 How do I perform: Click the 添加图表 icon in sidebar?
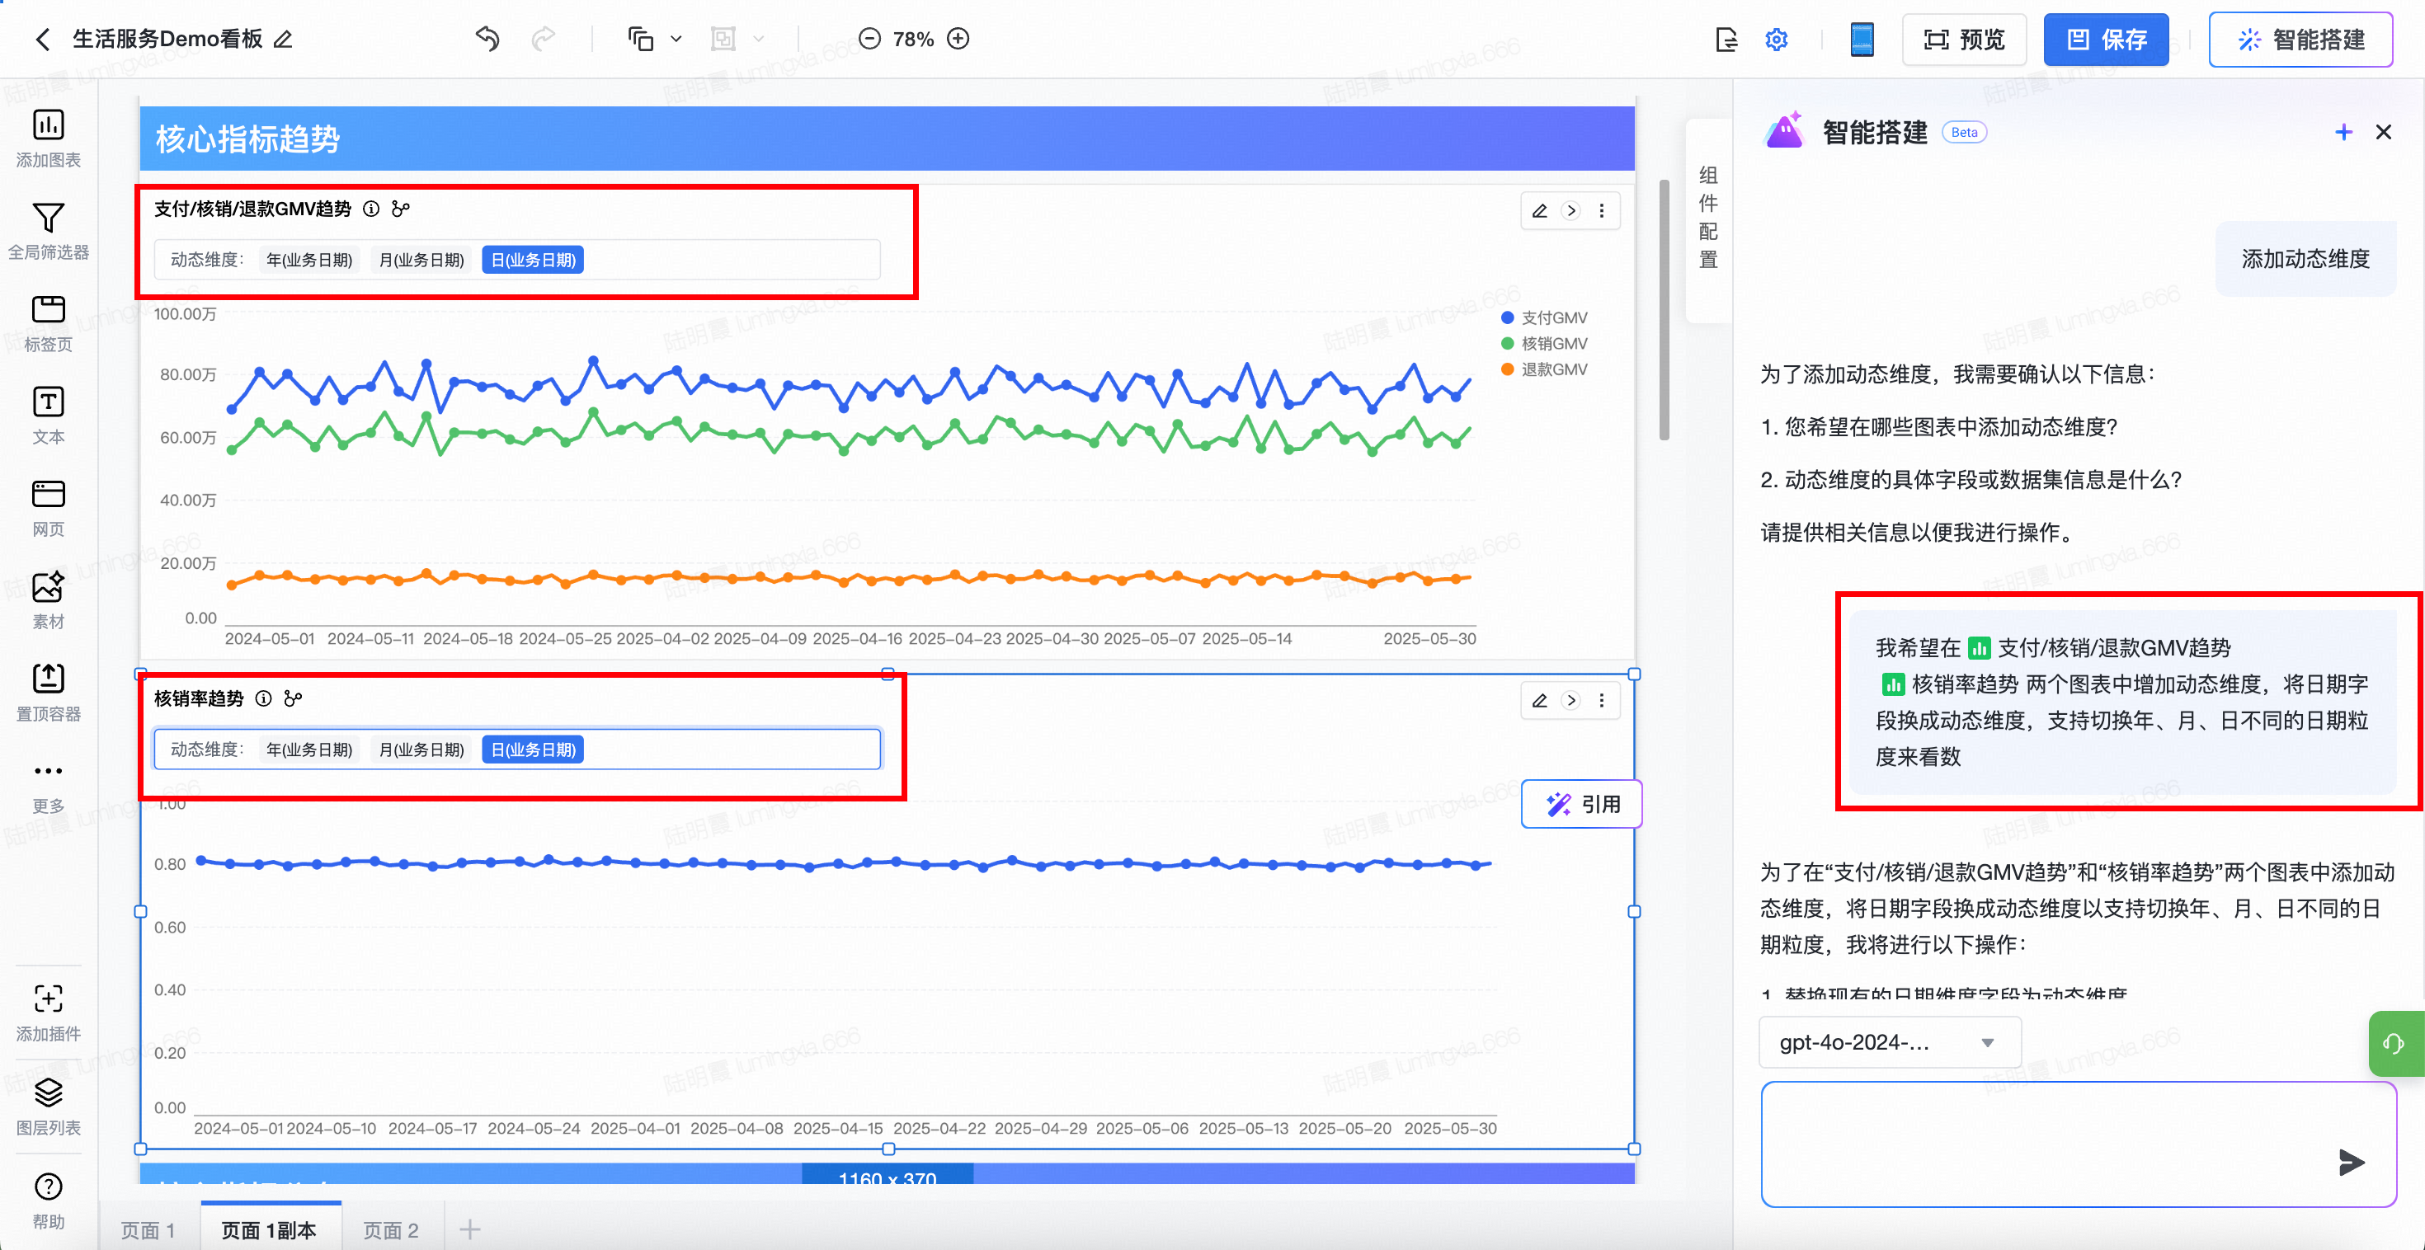pos(48,125)
